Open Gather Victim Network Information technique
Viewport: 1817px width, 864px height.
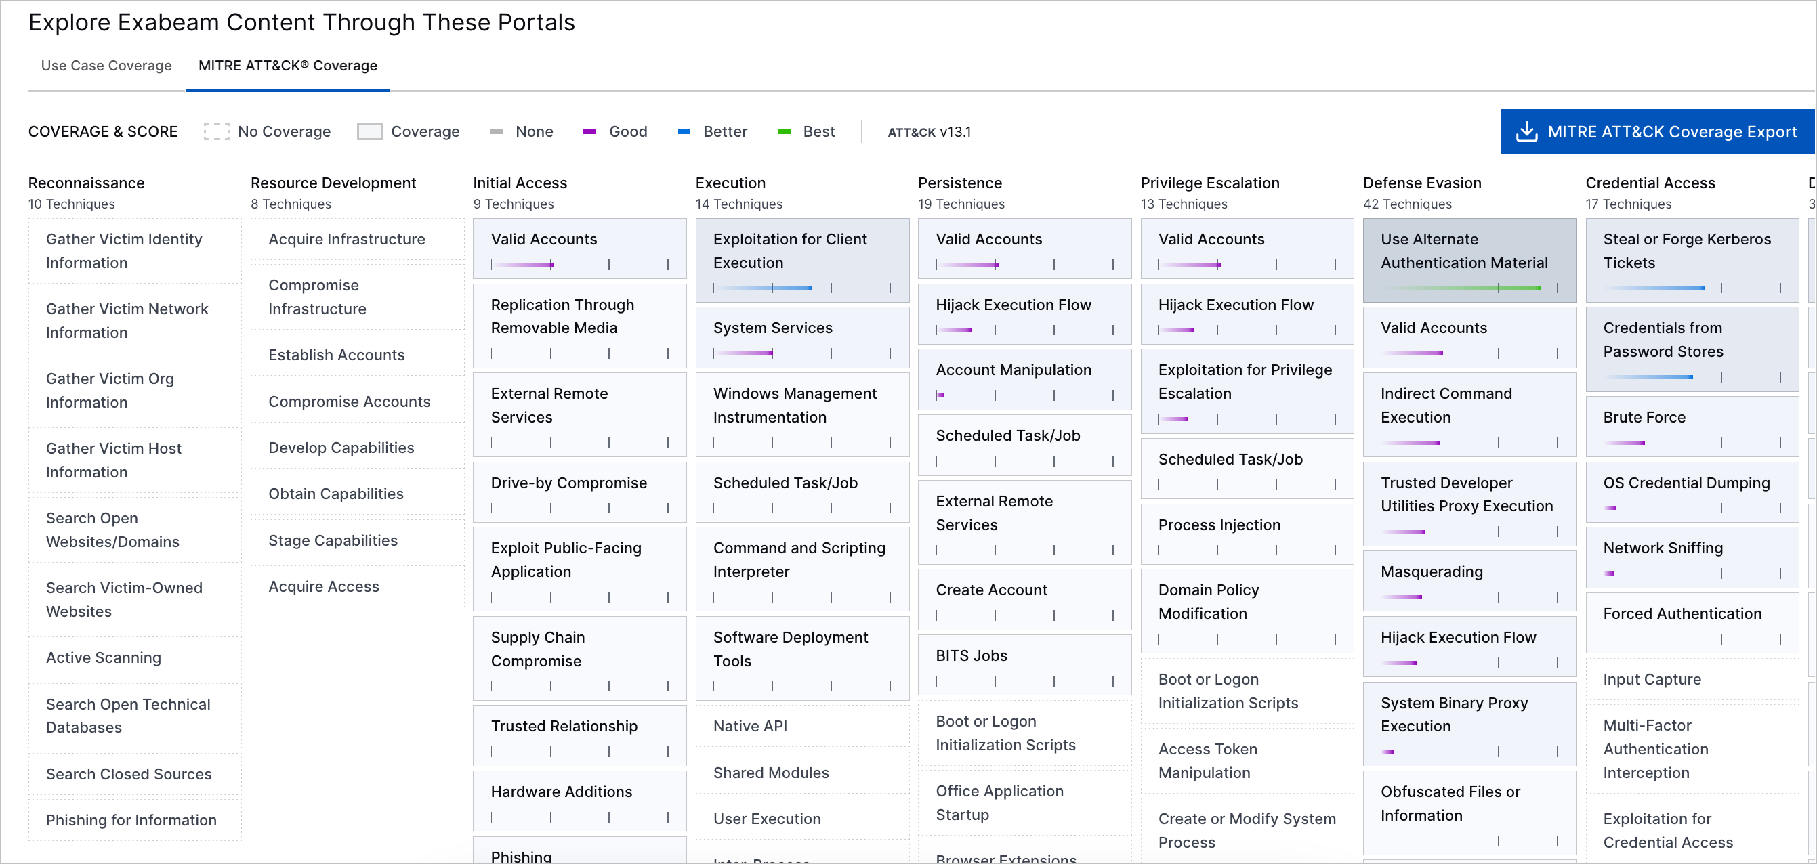tap(135, 321)
